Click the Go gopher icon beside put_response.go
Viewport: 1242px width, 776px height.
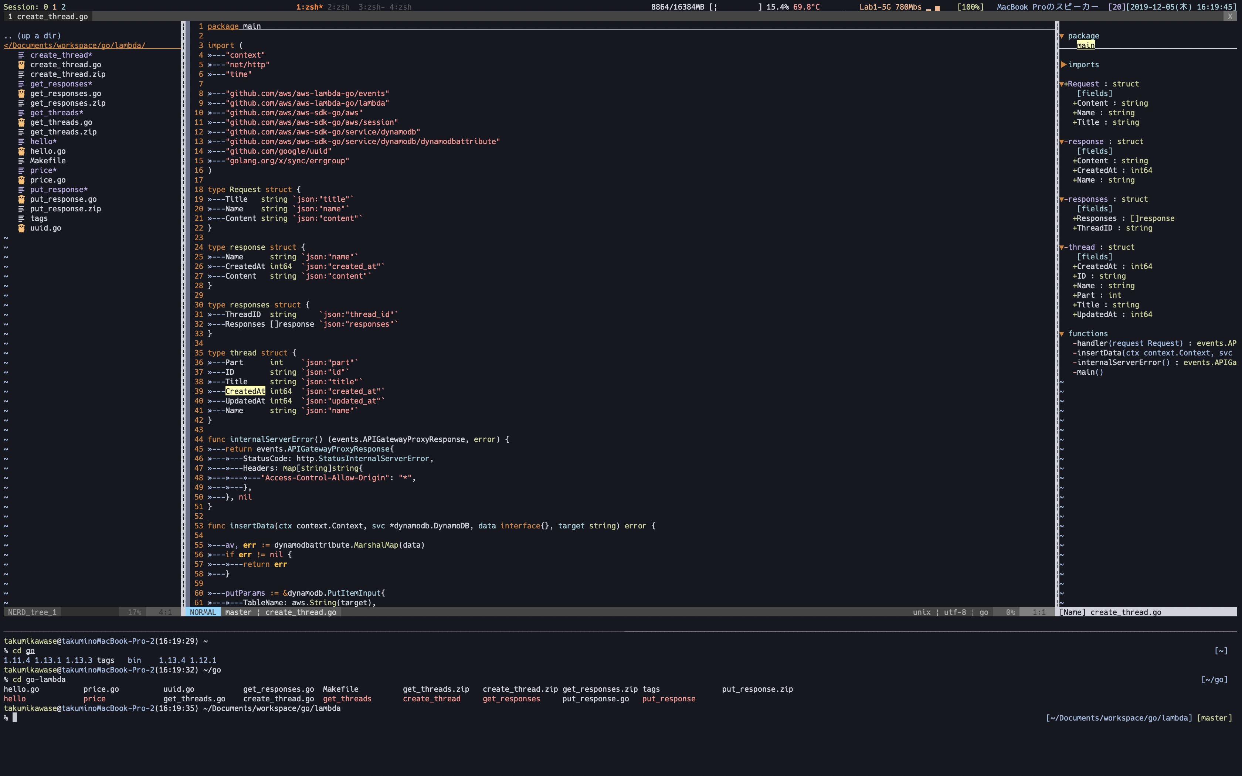(21, 199)
